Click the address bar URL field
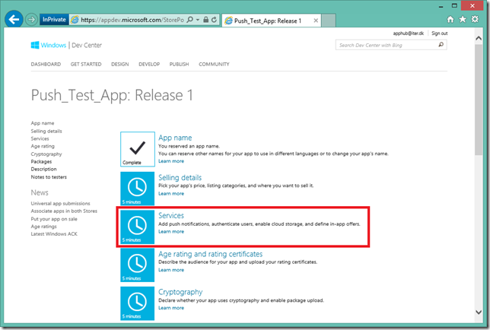The image size is (490, 330). point(132,20)
